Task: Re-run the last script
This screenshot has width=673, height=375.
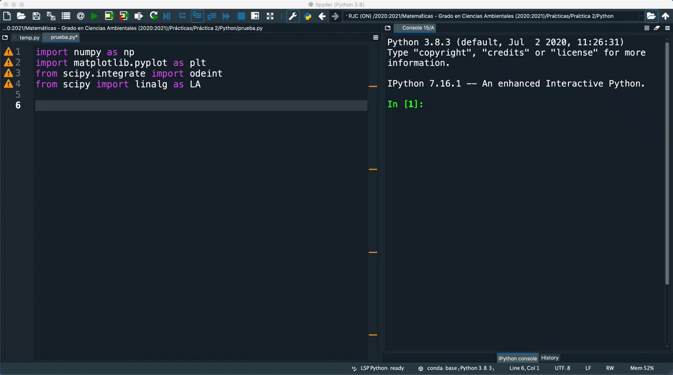Action: pos(153,16)
